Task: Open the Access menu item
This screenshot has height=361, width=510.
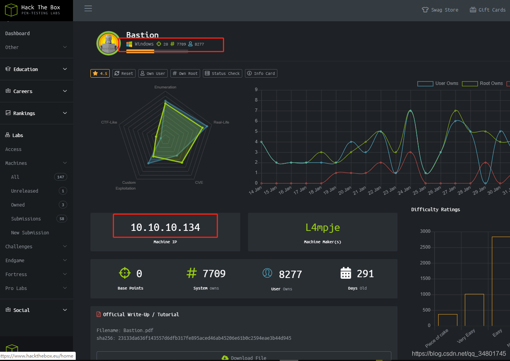Action: coord(14,149)
